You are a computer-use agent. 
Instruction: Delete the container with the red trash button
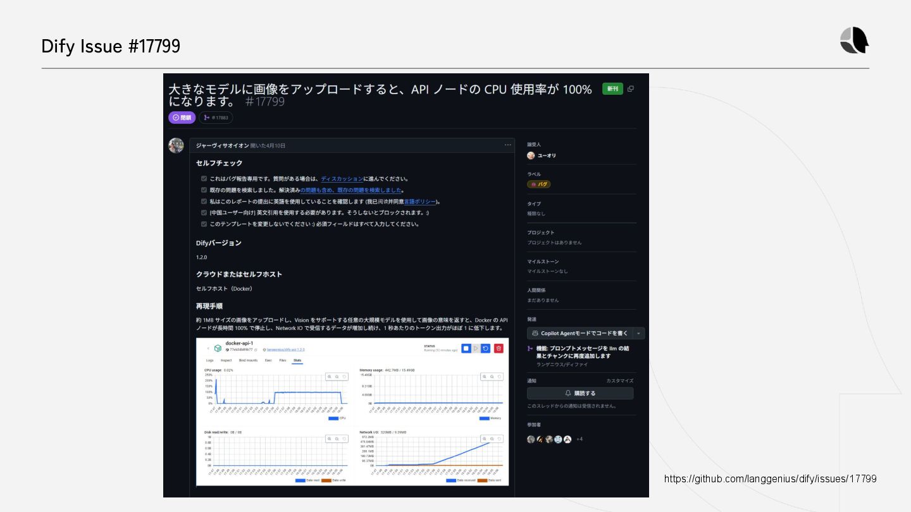coord(499,348)
